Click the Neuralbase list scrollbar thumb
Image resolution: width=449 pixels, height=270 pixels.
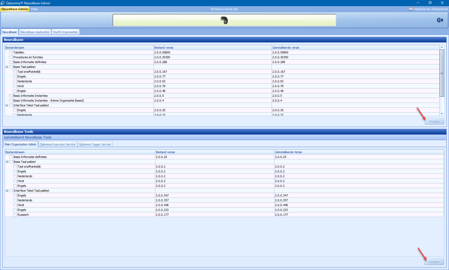(x=442, y=73)
